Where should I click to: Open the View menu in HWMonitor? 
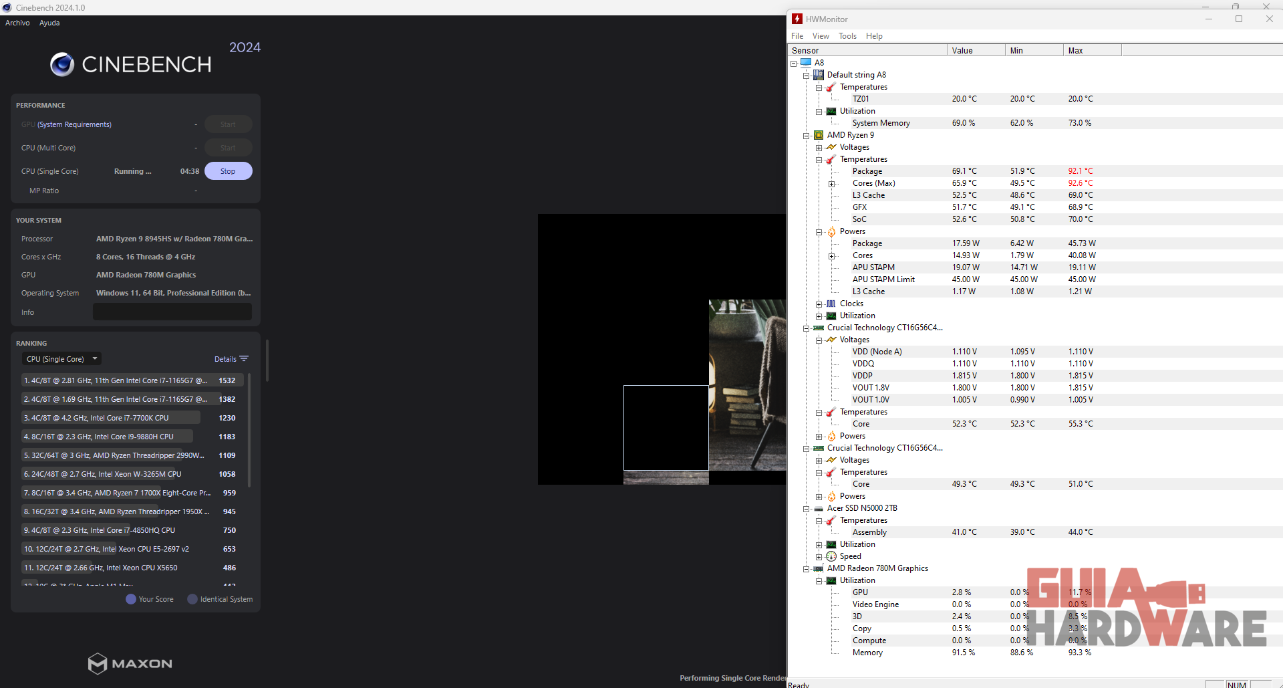(x=821, y=36)
